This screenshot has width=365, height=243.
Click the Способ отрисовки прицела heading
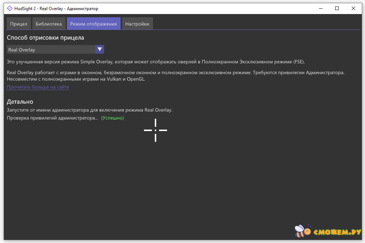[x=45, y=37]
